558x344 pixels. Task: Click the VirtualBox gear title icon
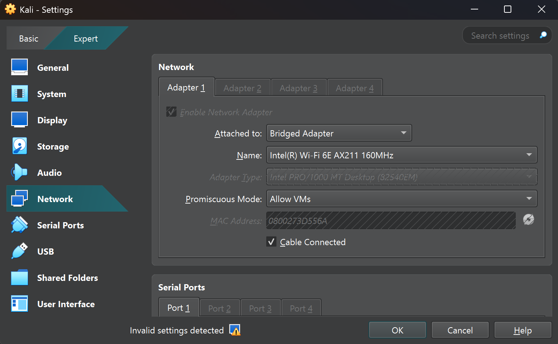point(11,9)
